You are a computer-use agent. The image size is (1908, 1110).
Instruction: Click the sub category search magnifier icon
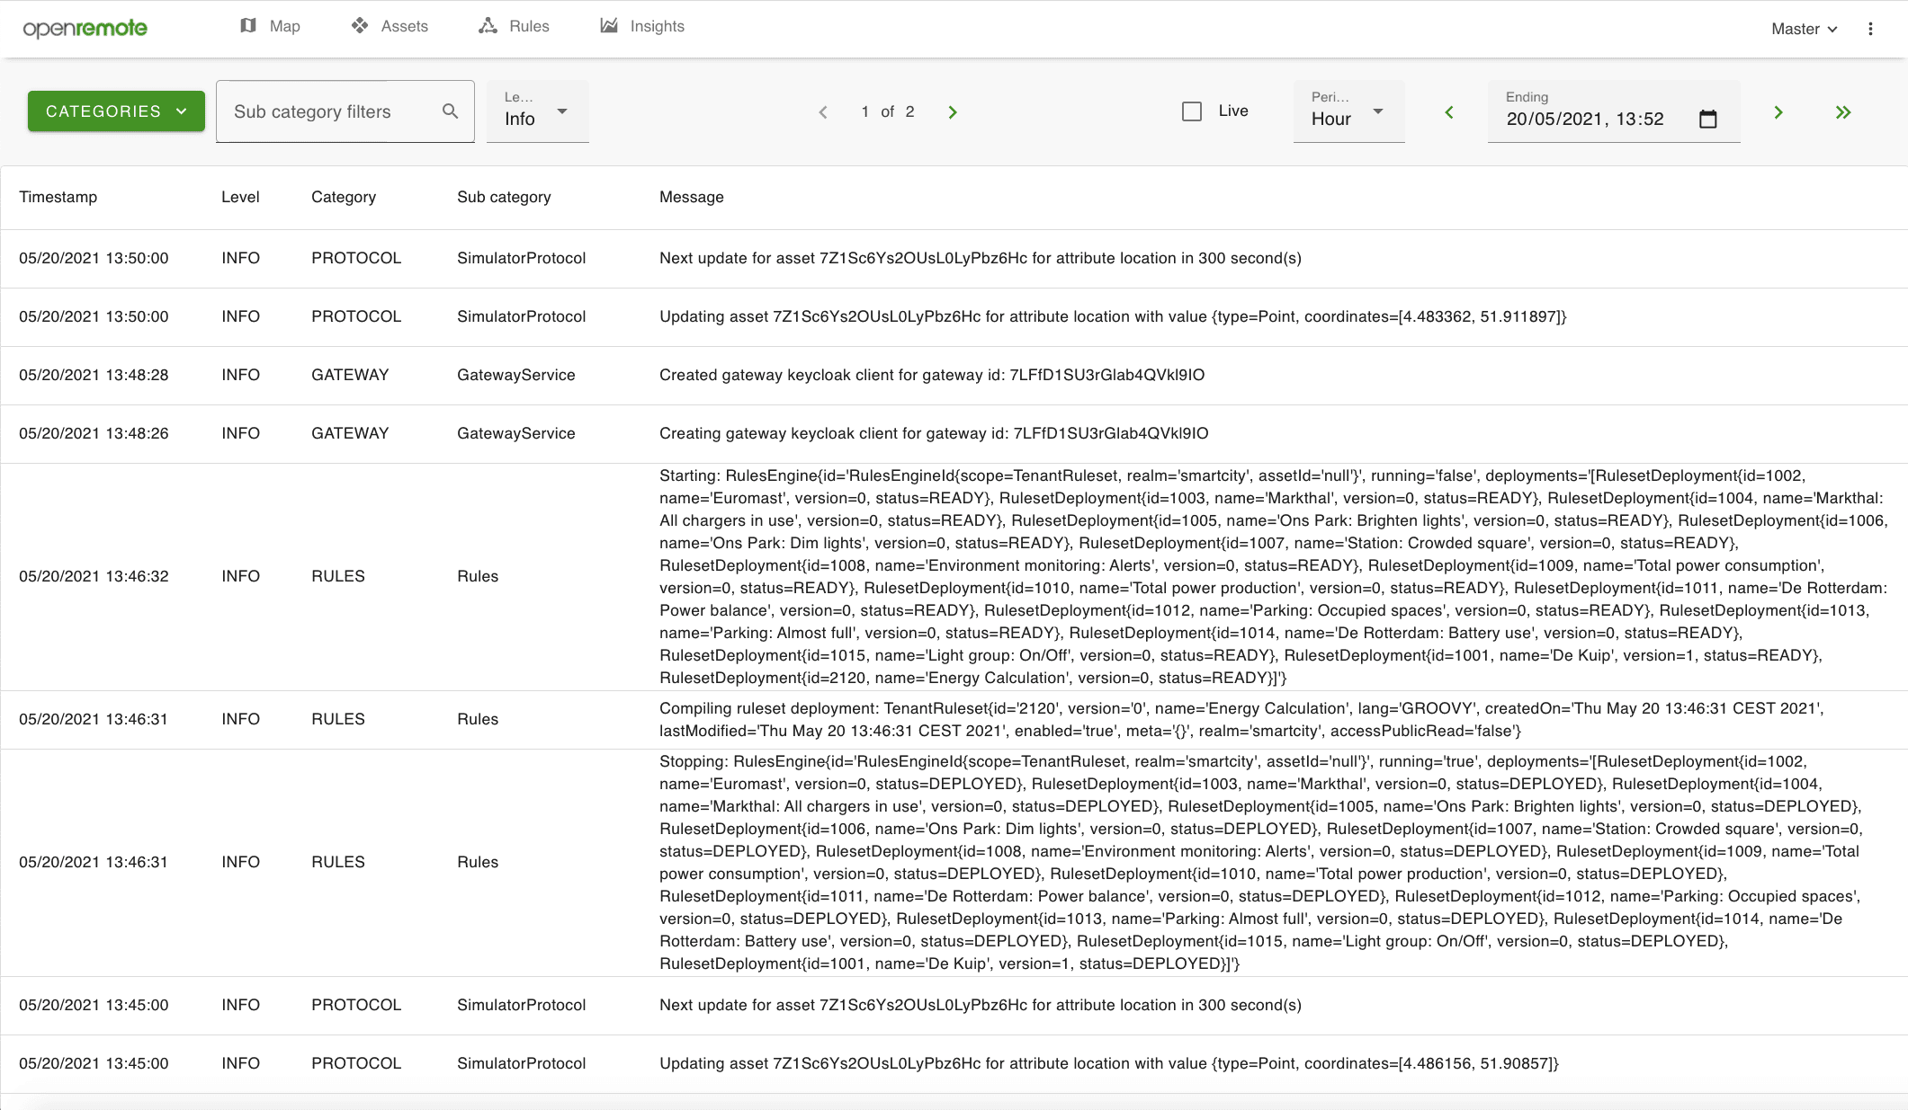point(451,111)
